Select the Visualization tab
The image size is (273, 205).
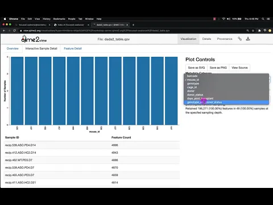(188, 39)
